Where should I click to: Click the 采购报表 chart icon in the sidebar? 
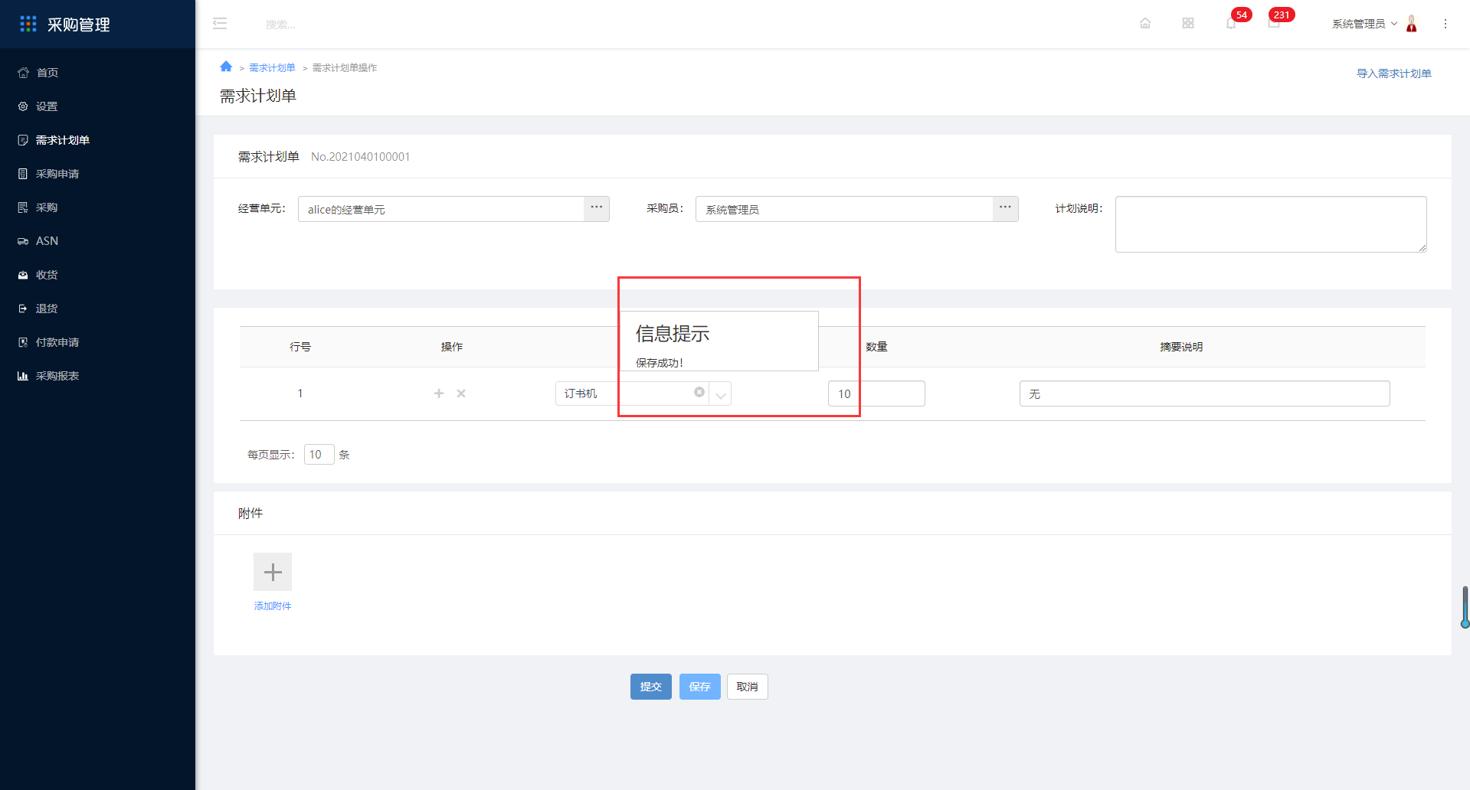23,376
